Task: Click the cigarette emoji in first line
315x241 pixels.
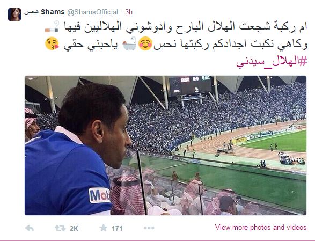Action: (x=52, y=26)
